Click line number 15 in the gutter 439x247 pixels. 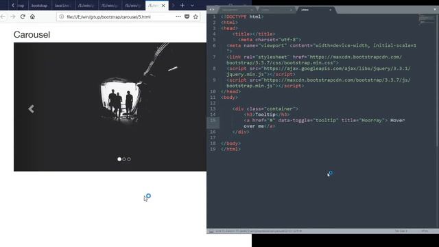(213, 121)
